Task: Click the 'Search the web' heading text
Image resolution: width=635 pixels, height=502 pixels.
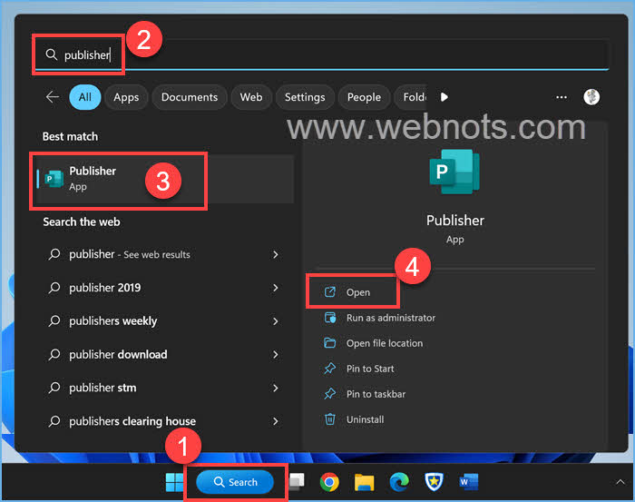Action: pyautogui.click(x=82, y=222)
